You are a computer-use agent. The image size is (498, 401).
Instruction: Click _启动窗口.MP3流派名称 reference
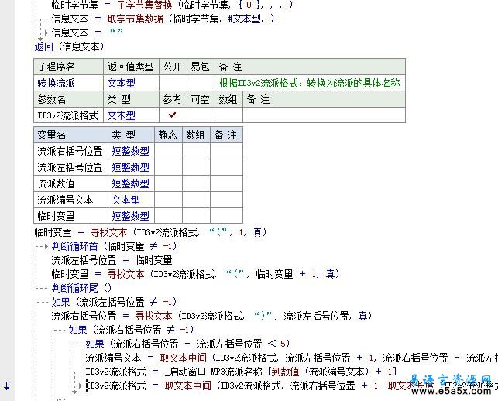tap(213, 372)
